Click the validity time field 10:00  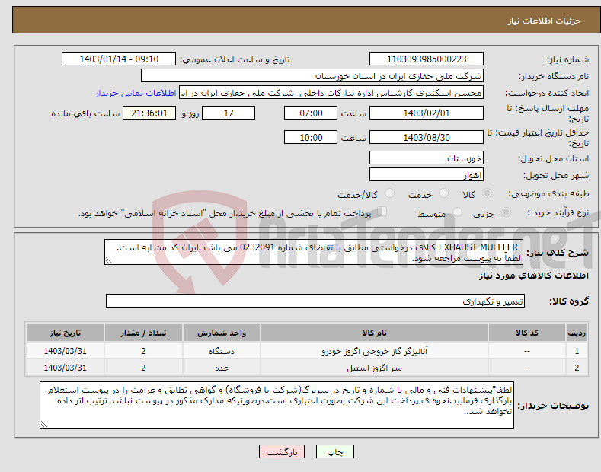point(311,137)
